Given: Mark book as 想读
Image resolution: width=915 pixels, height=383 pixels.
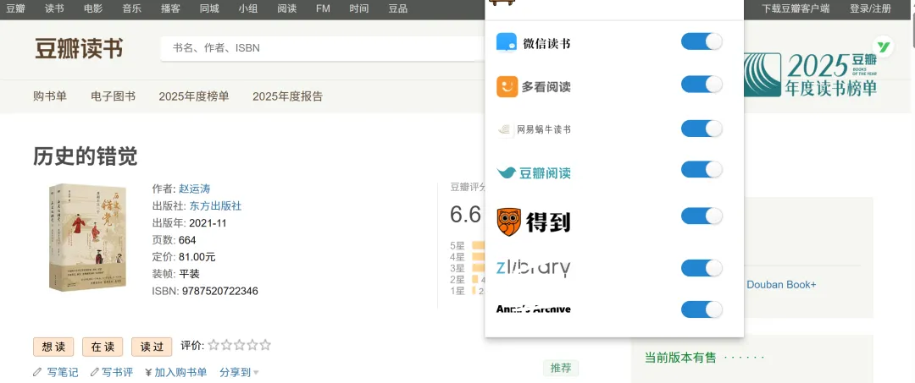Looking at the screenshot, I should pos(53,347).
